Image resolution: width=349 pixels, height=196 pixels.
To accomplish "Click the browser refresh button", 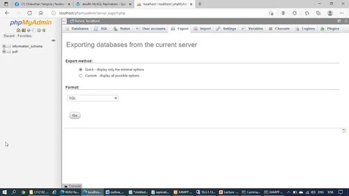I will [x=29, y=13].
